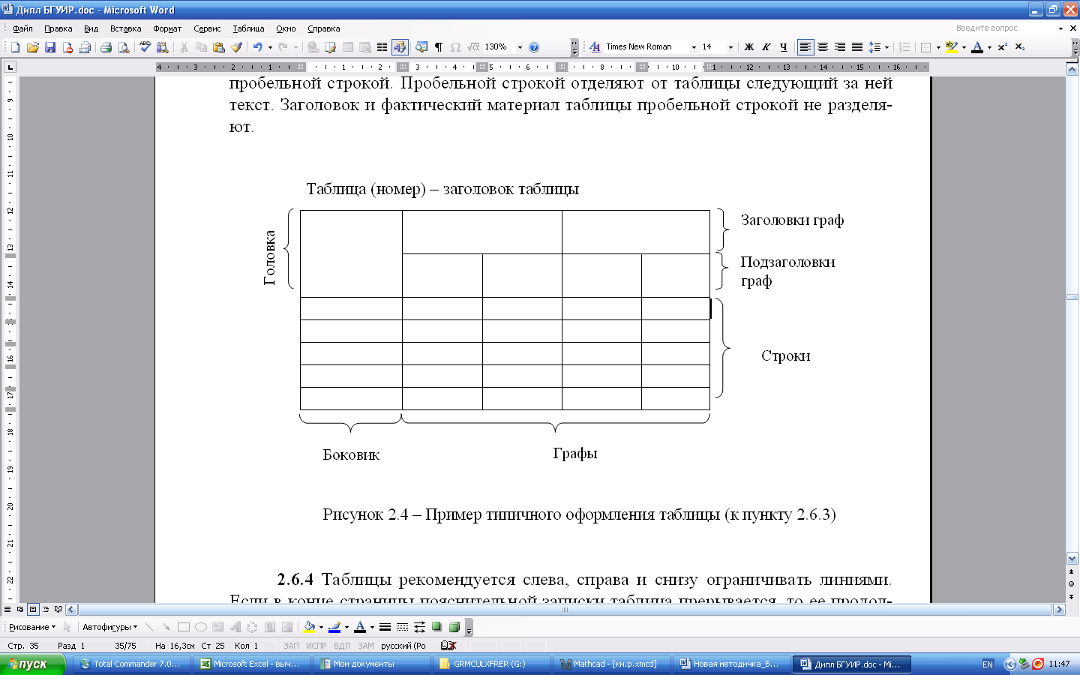Click the Document Map icon
Screen dimensions: 1080x675
point(421,47)
